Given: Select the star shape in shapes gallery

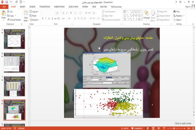Looking at the screenshot, I should point(139,19).
